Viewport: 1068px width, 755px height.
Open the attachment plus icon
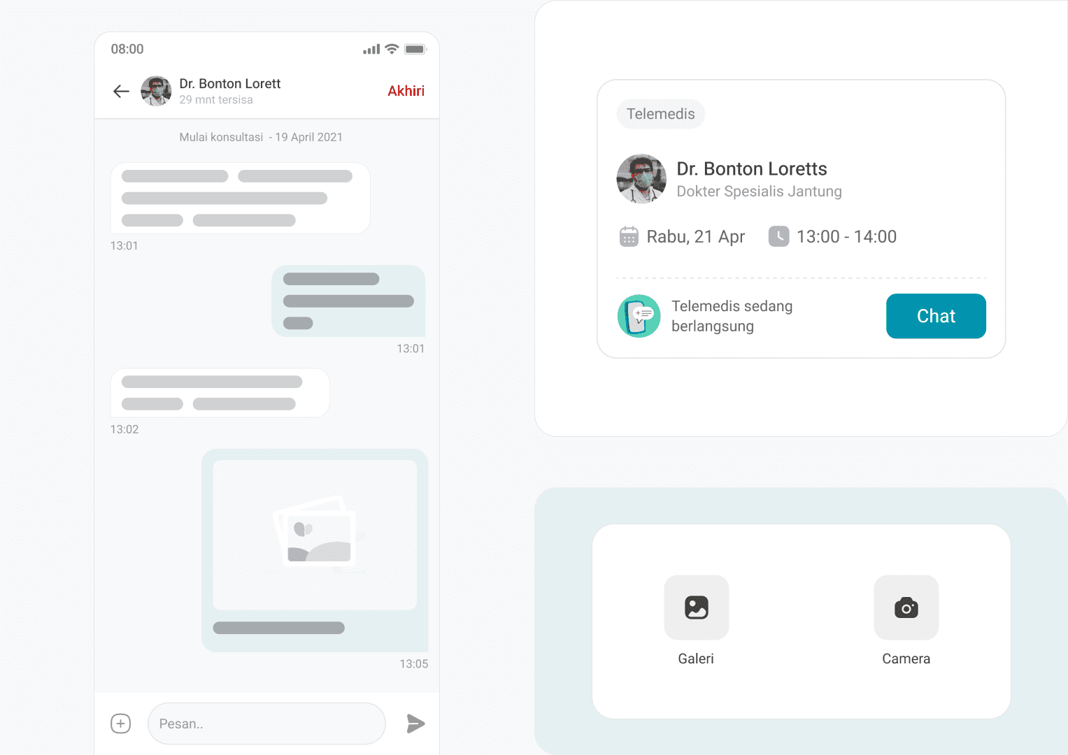click(120, 724)
